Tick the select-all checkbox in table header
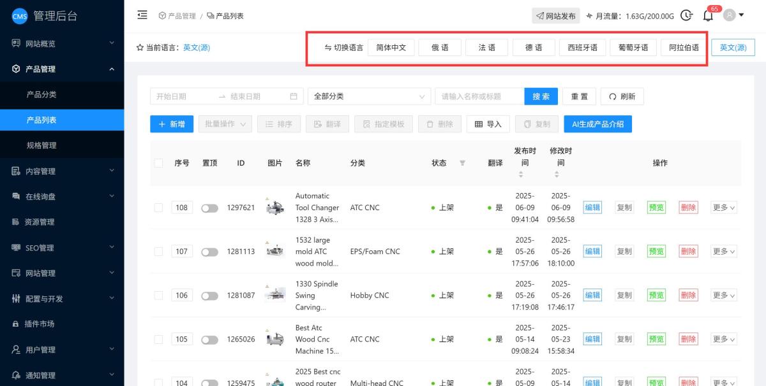The width and height of the screenshot is (766, 386). tap(158, 163)
